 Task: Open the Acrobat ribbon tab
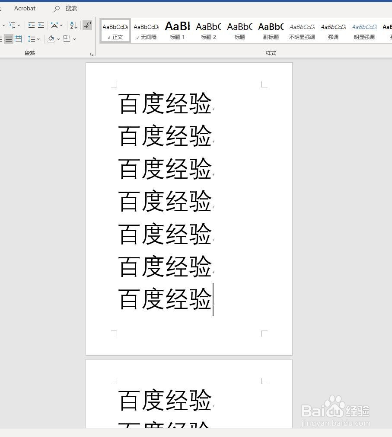pos(25,9)
